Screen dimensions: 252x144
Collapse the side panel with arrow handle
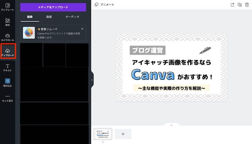click(x=92, y=80)
